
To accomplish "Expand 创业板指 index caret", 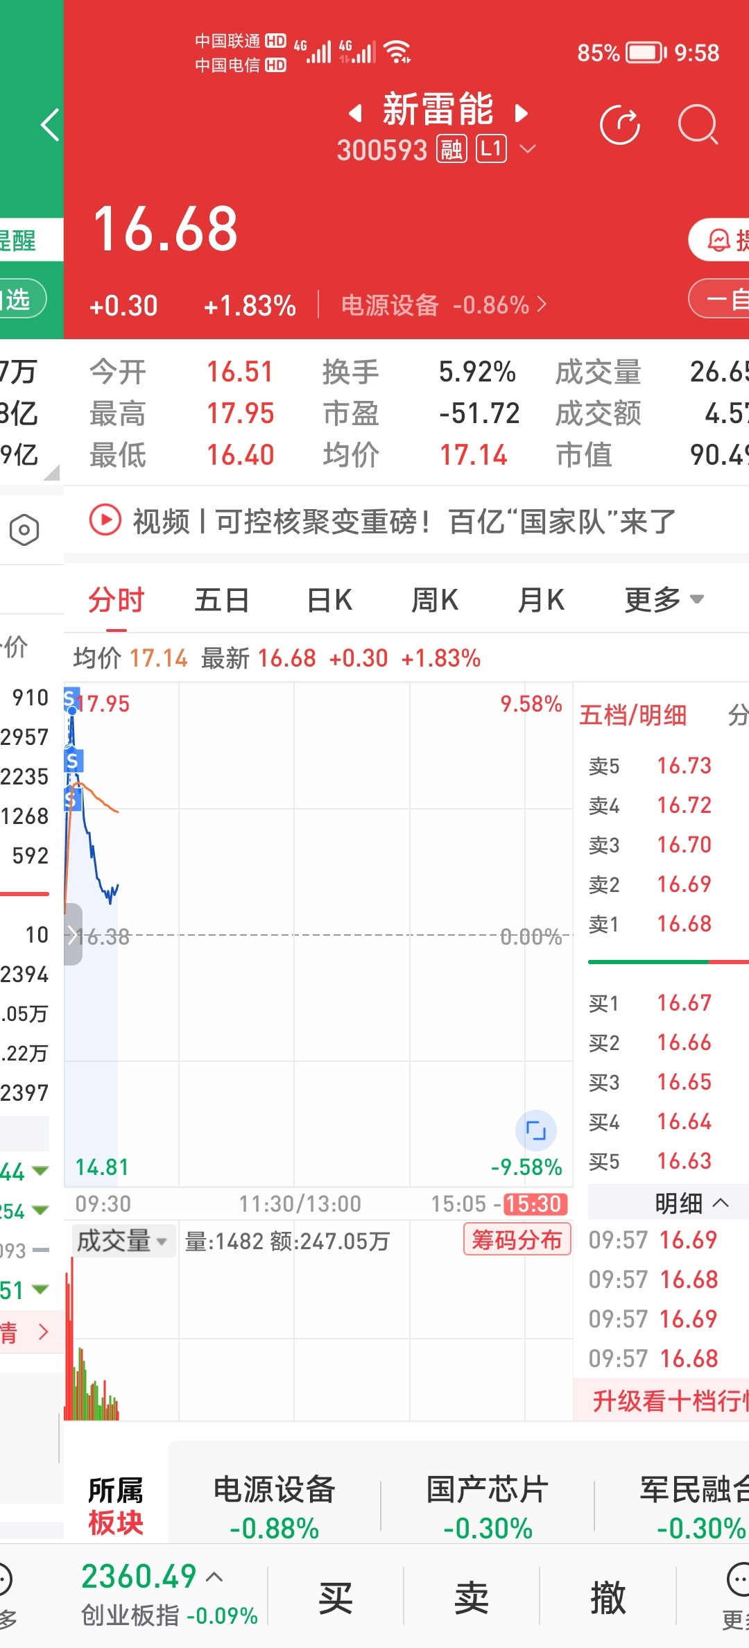I will click(x=215, y=1577).
